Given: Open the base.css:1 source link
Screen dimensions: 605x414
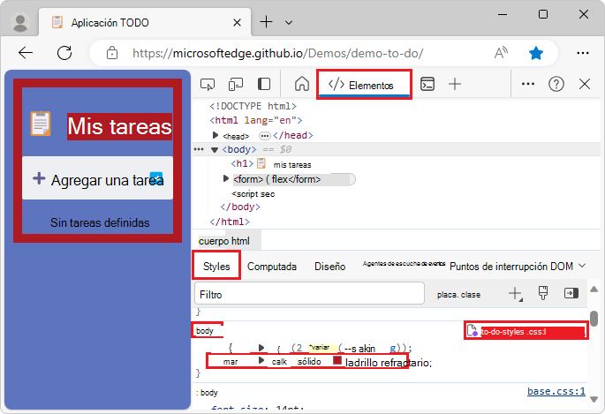Looking at the screenshot, I should (556, 391).
